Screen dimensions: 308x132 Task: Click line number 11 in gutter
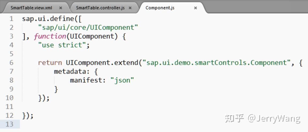tap(9, 107)
